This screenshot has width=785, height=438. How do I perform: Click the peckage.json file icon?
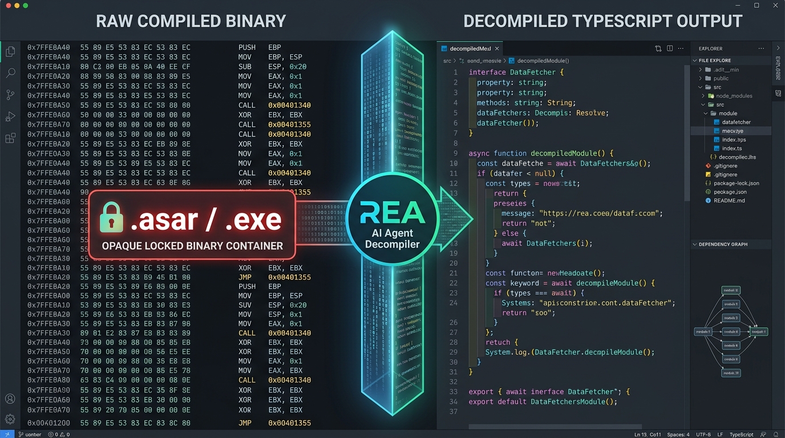coord(709,192)
